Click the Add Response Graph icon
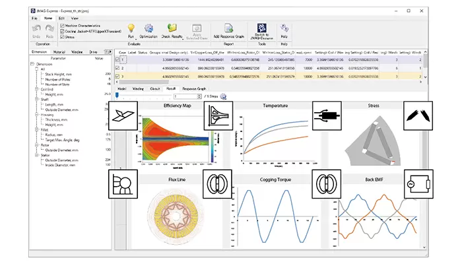This screenshot has height=264, width=462. tap(228, 27)
